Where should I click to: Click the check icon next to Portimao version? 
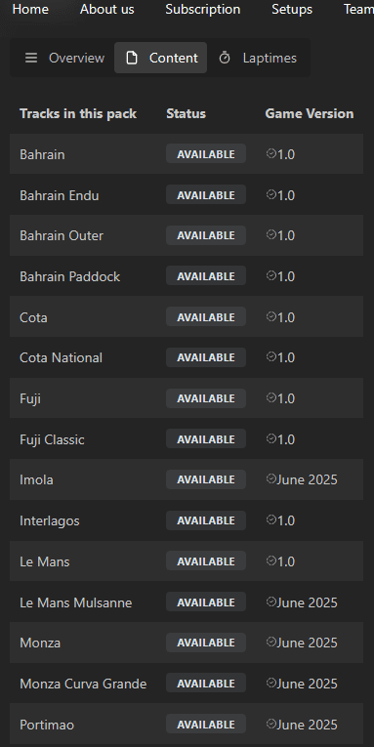point(271,724)
